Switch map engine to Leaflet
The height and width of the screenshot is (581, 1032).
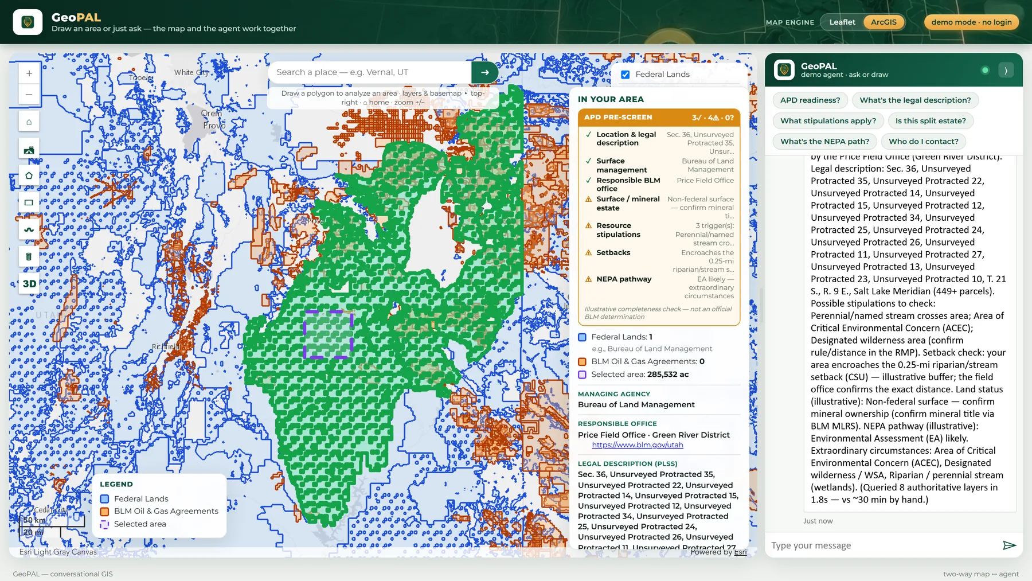coord(842,22)
